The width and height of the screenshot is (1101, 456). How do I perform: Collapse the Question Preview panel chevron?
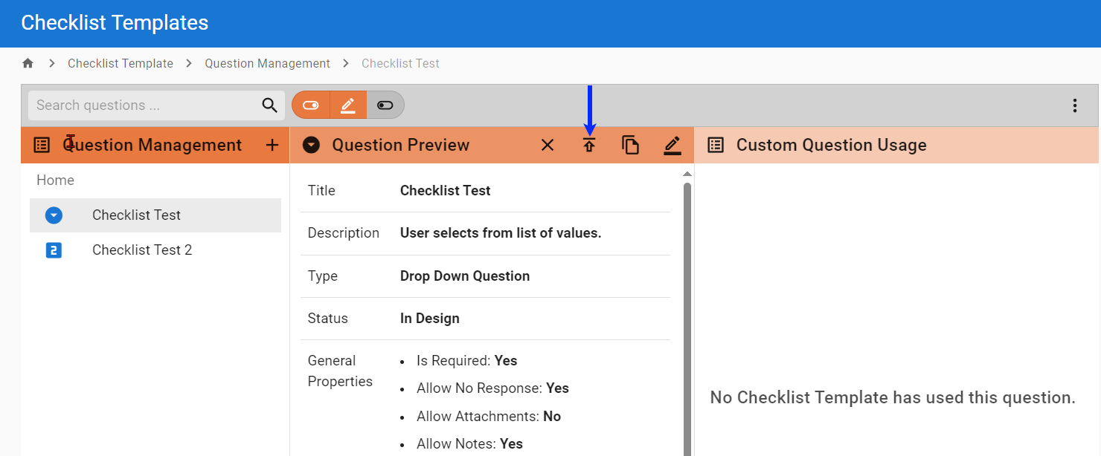pos(310,145)
